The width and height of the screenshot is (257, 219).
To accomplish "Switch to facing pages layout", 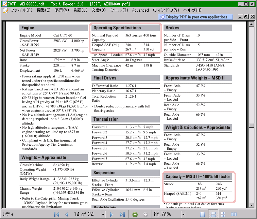I will coord(234,214).
